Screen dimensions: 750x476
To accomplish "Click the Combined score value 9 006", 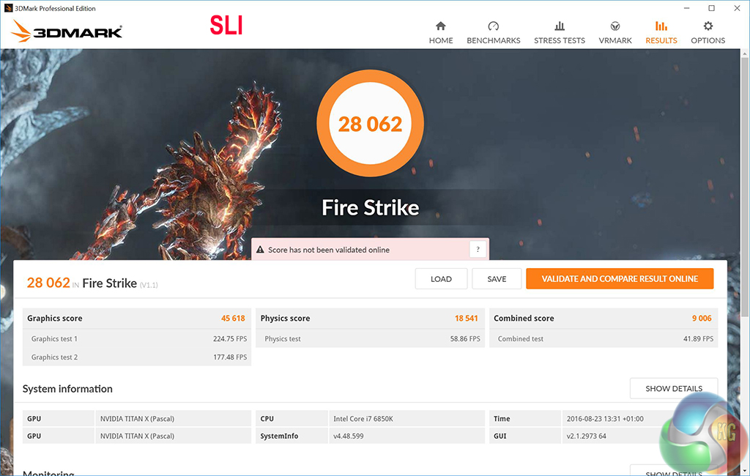I will [x=702, y=318].
